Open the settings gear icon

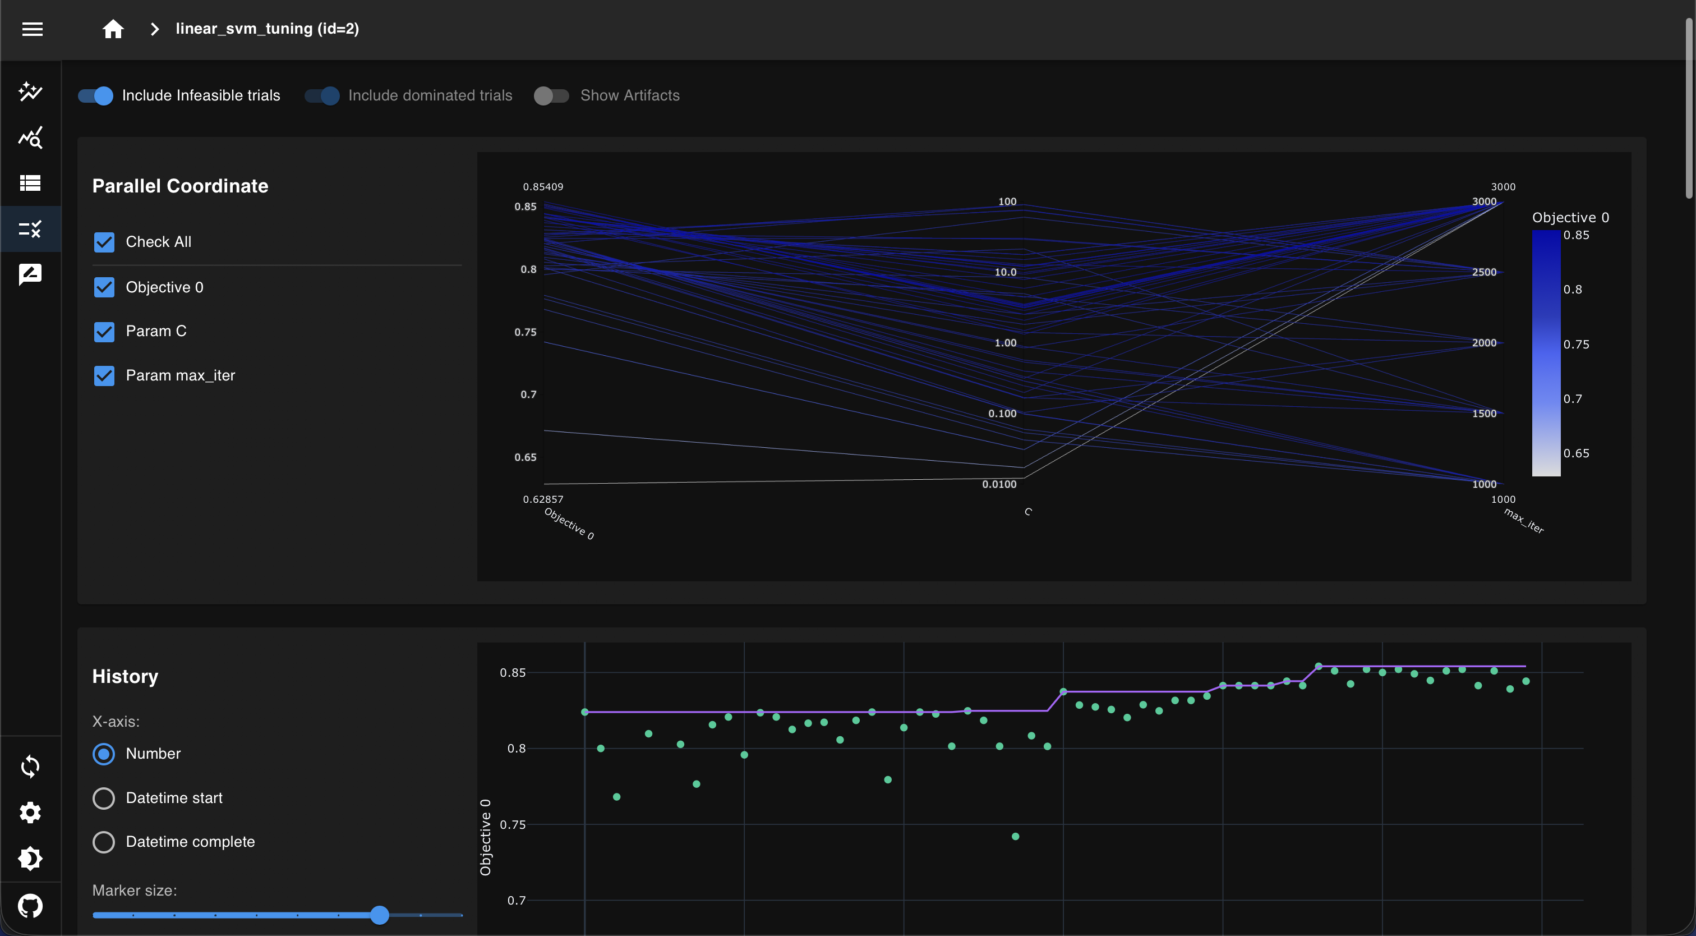pyautogui.click(x=30, y=812)
